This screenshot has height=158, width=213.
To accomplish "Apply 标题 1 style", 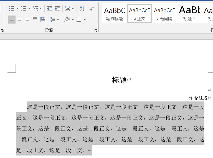I will point(189,14).
